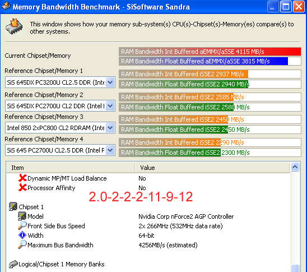Click the Chipset 1 chip icon
Screen dimensions: 307x272
[13, 206]
